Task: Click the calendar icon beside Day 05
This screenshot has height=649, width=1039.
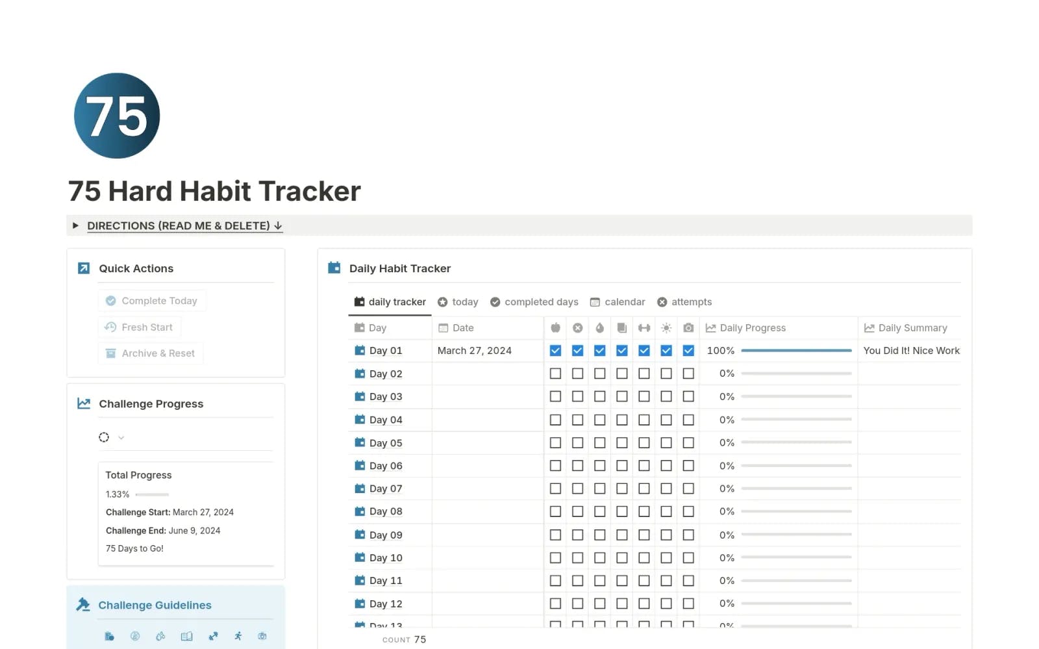Action: pyautogui.click(x=360, y=442)
